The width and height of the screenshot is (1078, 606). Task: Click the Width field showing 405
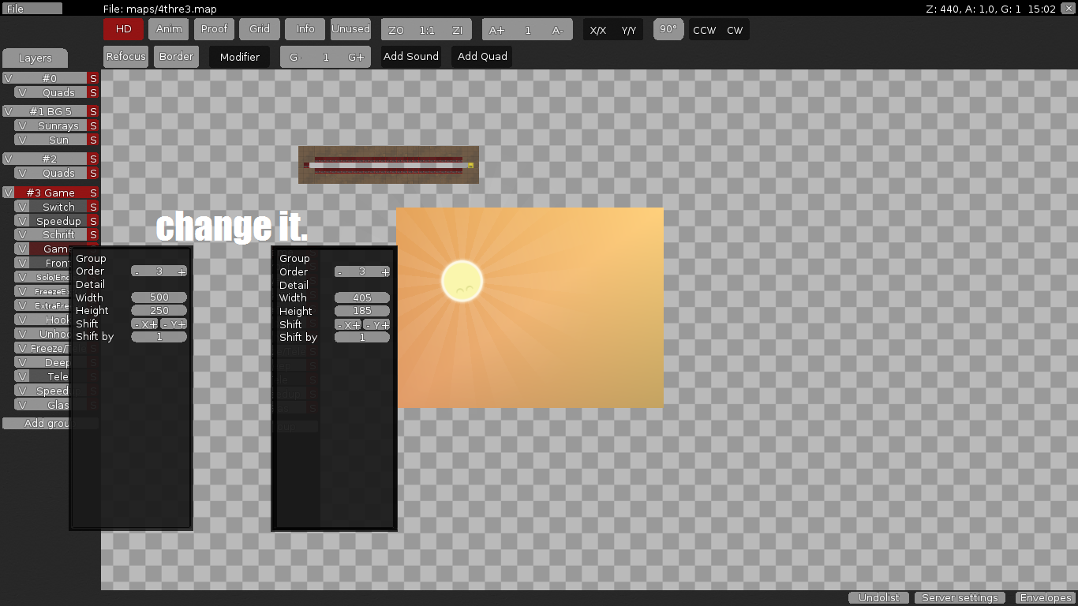[362, 298]
